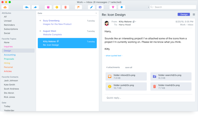This screenshot has height=116, width=198.
Task: Select the Accounting topic
Action: click(10, 55)
